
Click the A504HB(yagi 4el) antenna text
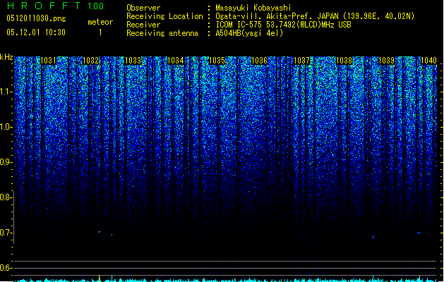(x=249, y=33)
